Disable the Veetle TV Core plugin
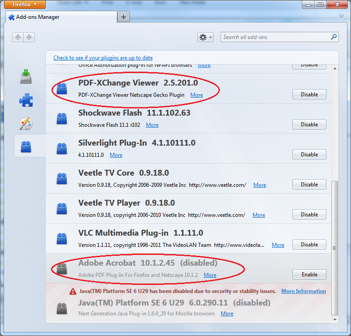Viewport: 351px width, 336px height. coord(309,185)
